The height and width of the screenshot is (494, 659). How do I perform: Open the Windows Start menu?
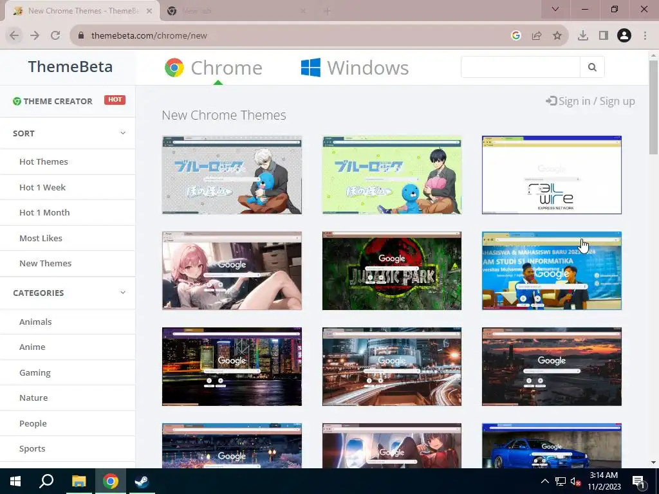coord(15,481)
